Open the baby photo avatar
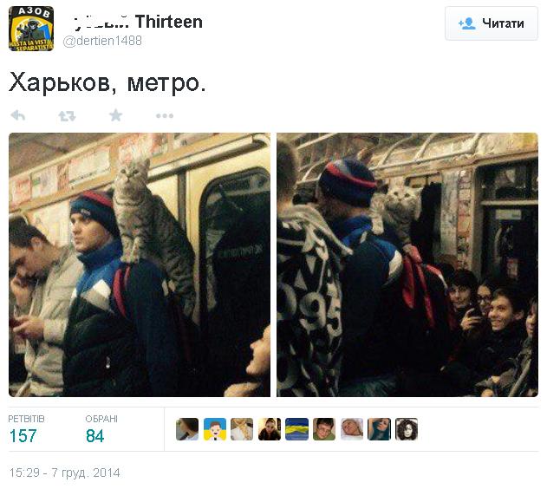Image resolution: width=560 pixels, height=489 pixels. pyautogui.click(x=352, y=429)
